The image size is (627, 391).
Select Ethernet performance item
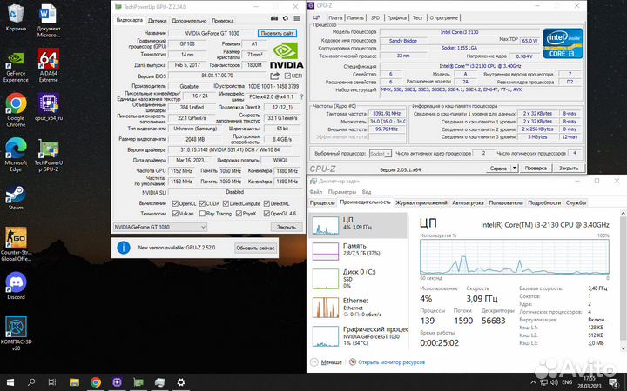pos(358,308)
